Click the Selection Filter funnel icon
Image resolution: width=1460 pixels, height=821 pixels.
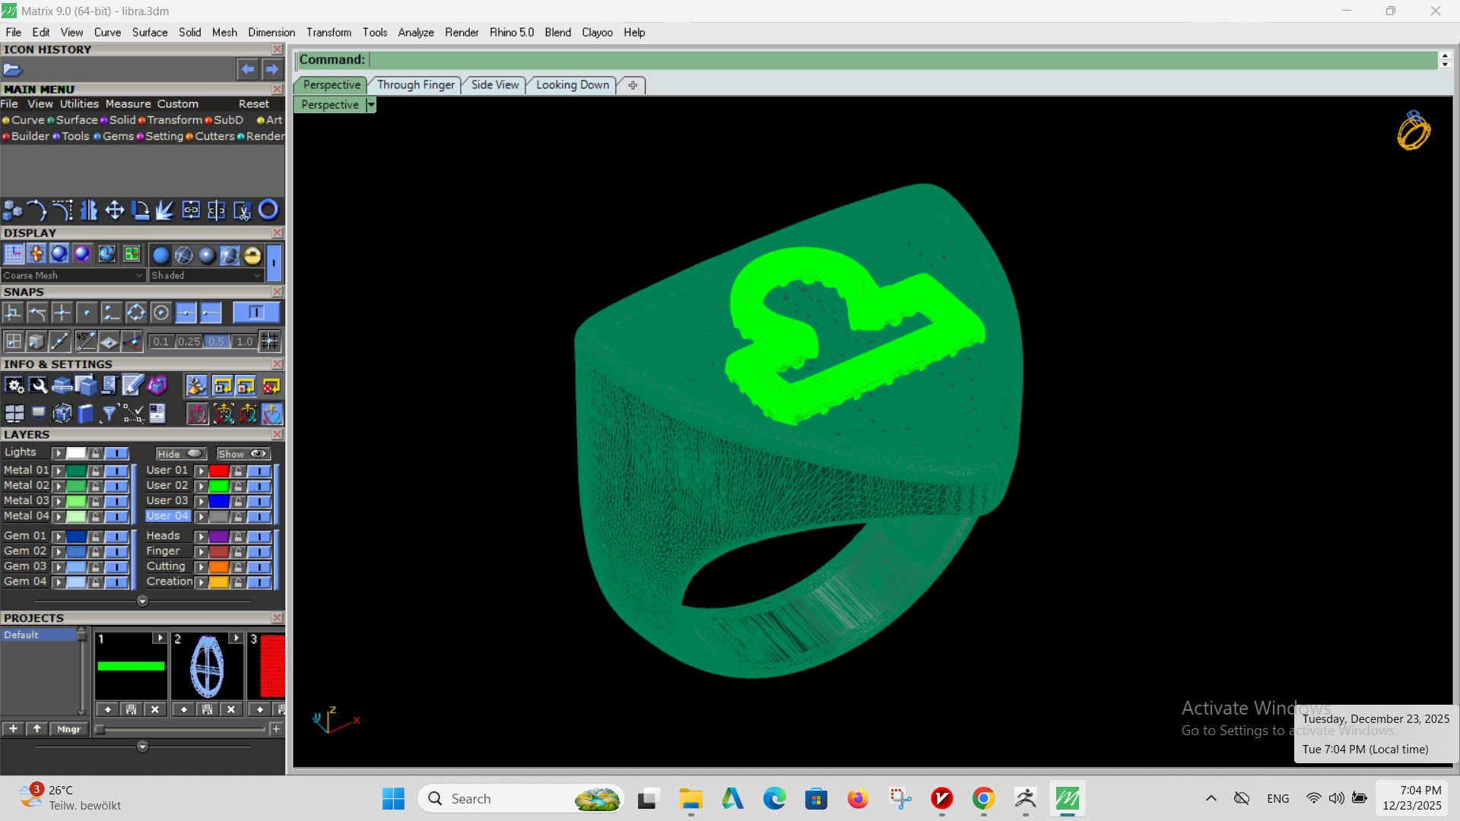[109, 414]
